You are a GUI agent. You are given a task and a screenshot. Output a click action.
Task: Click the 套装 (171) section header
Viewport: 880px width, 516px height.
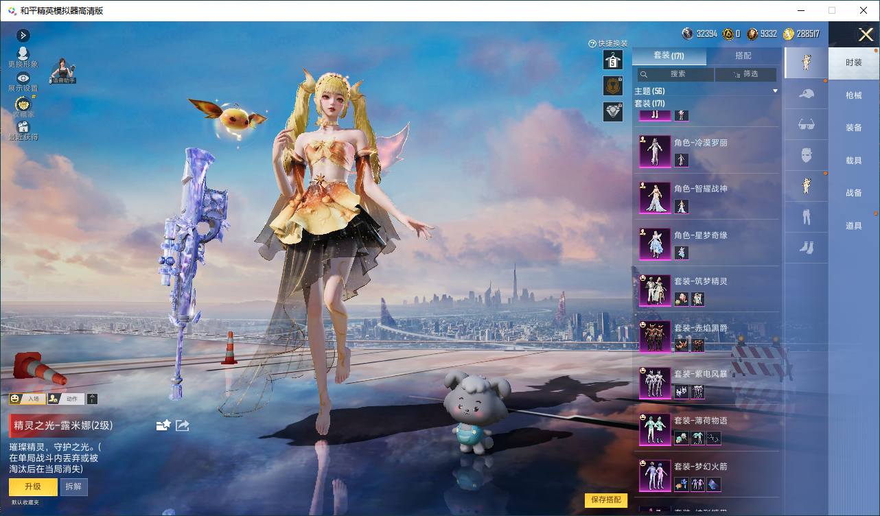pos(649,103)
